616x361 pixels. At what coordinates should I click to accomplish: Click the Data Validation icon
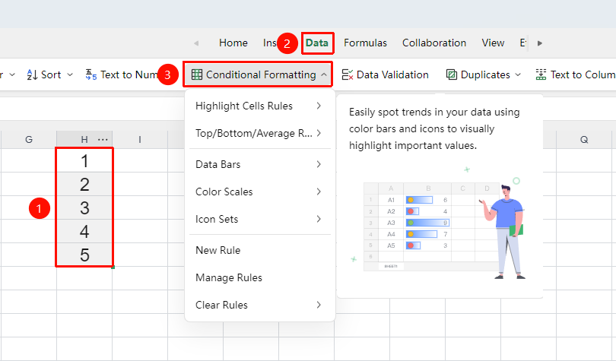348,74
